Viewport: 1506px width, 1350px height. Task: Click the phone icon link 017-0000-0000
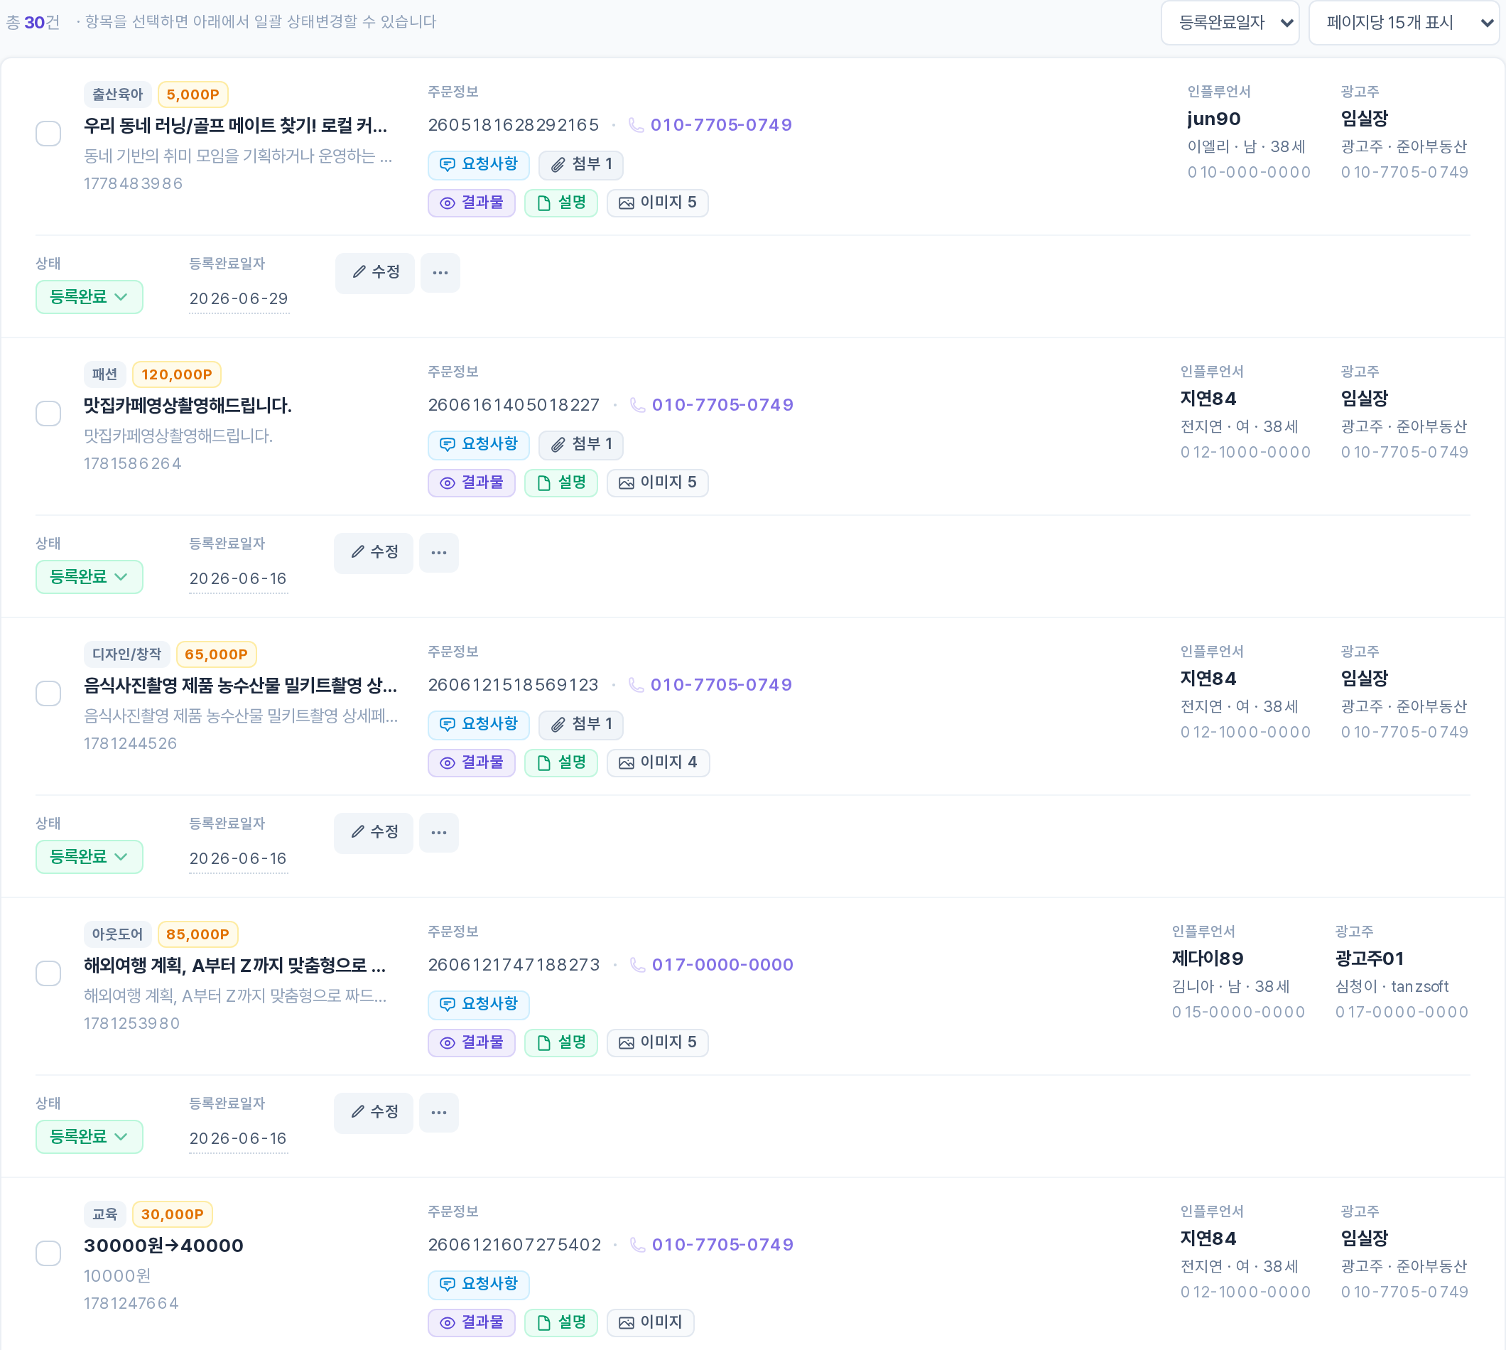pyautogui.click(x=712, y=964)
